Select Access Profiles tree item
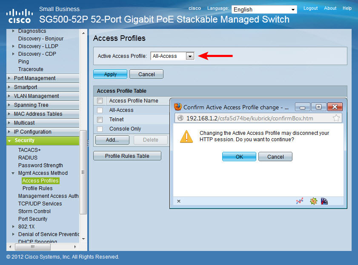This screenshot has width=358, height=265. (40, 181)
